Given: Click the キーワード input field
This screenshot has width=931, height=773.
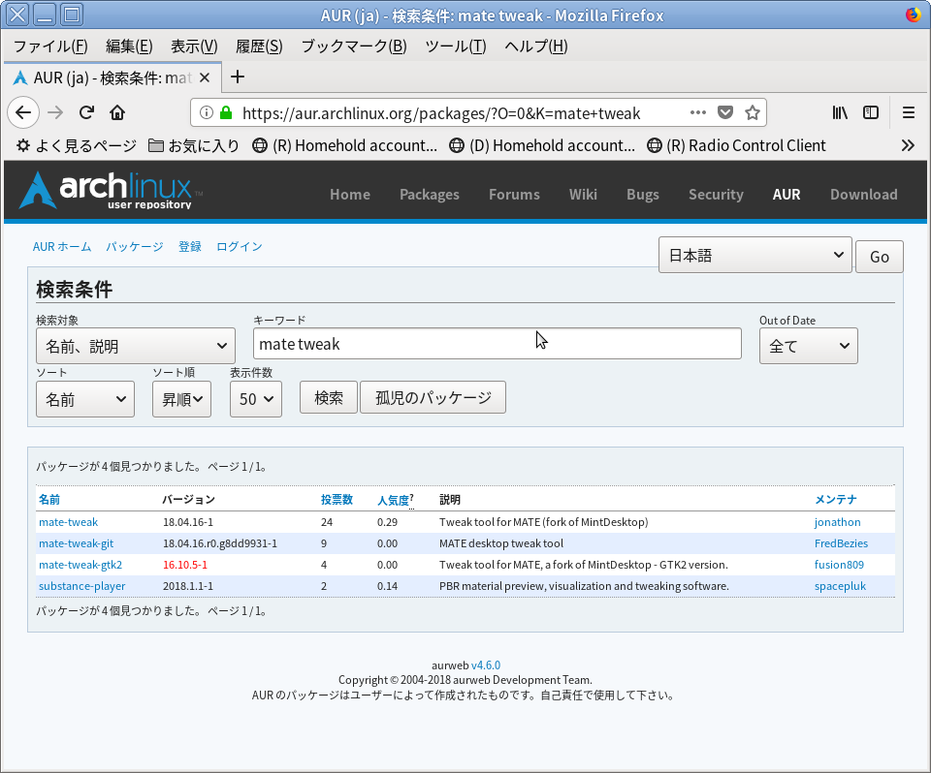Looking at the screenshot, I should [497, 344].
